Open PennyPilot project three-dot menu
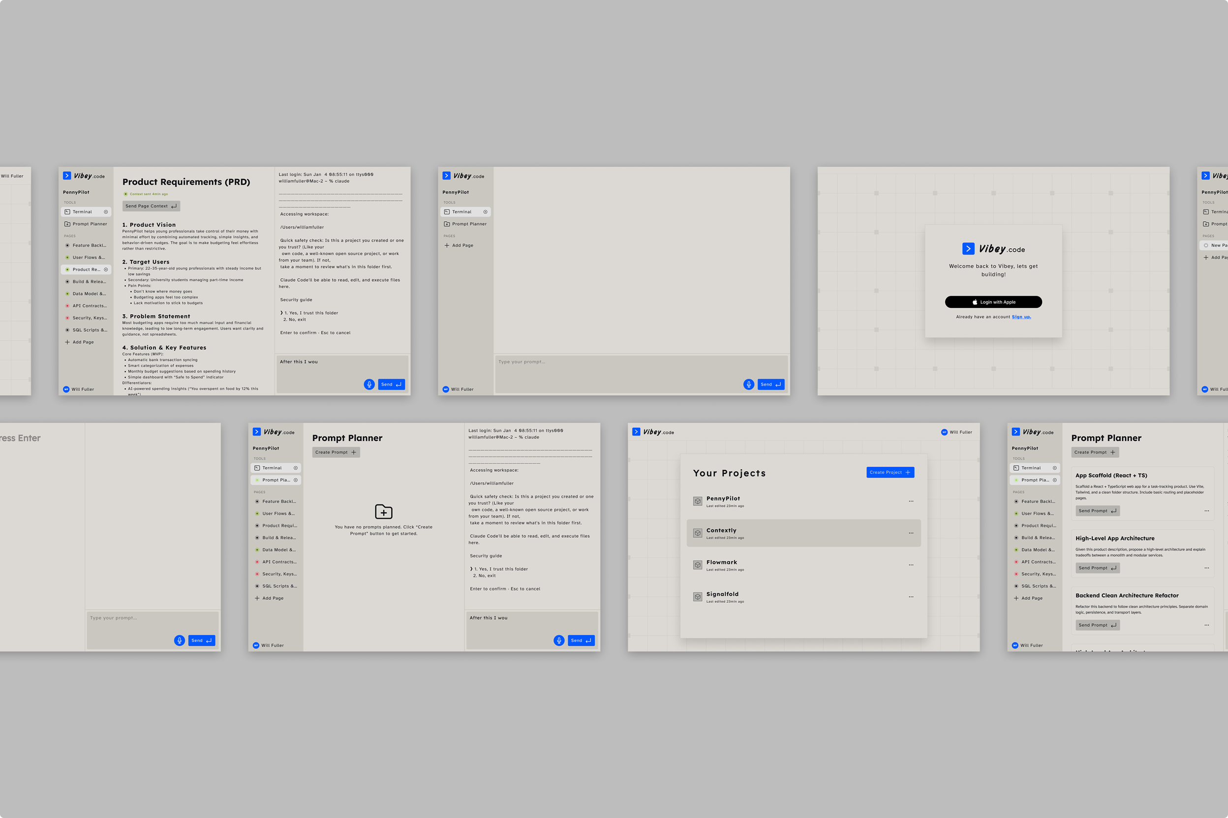 (x=911, y=501)
